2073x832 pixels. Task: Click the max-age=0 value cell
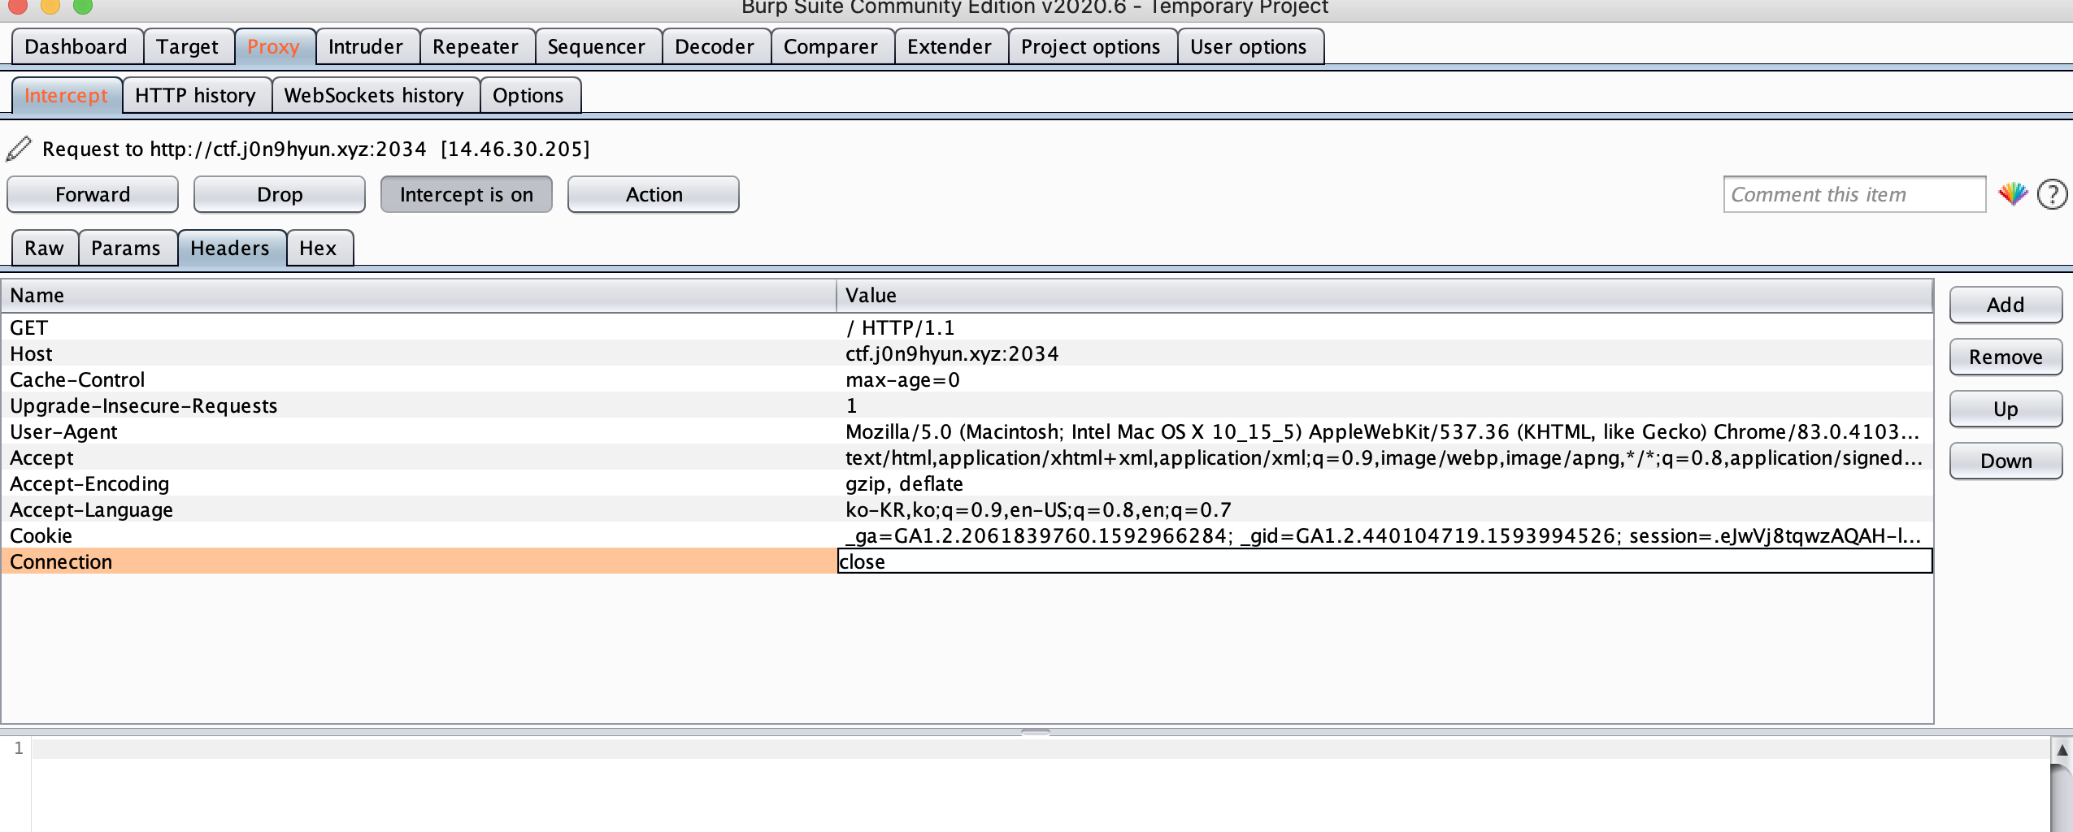1384,379
